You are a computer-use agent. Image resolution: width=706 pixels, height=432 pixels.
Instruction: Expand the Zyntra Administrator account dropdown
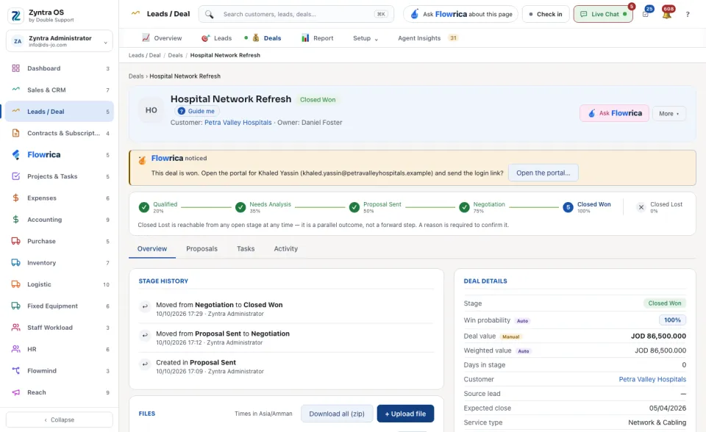[x=60, y=41]
